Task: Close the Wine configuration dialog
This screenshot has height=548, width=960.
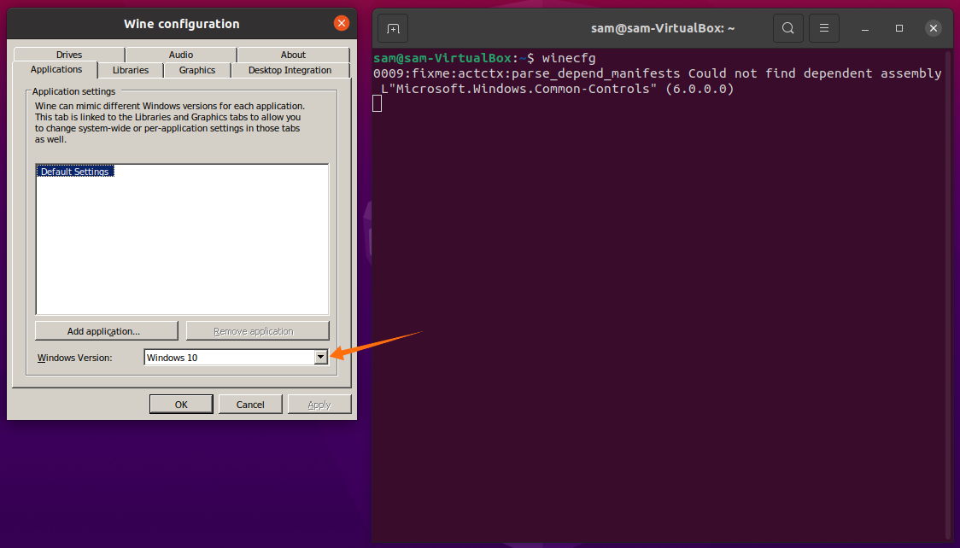Action: pos(342,23)
